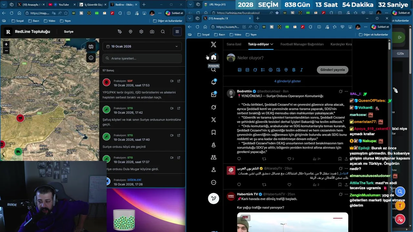Open profile person icon in X sidebar
413x232 pixels.
(x=213, y=170)
